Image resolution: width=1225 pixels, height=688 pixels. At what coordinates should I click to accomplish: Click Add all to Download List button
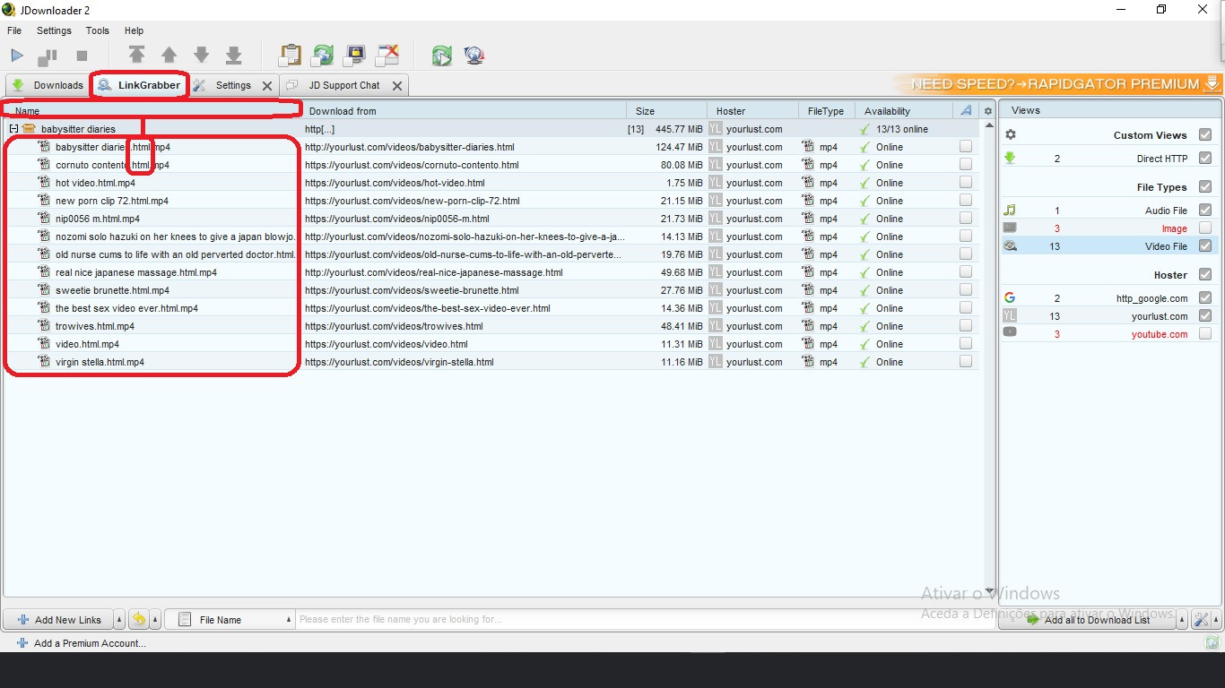(1088, 619)
